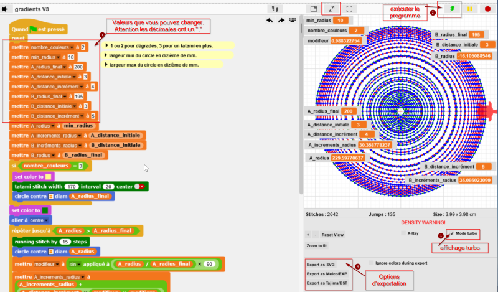Screen dimensions: 498x292
Task: Enter fullscreen presentation mode icon
Action: click(x=349, y=9)
